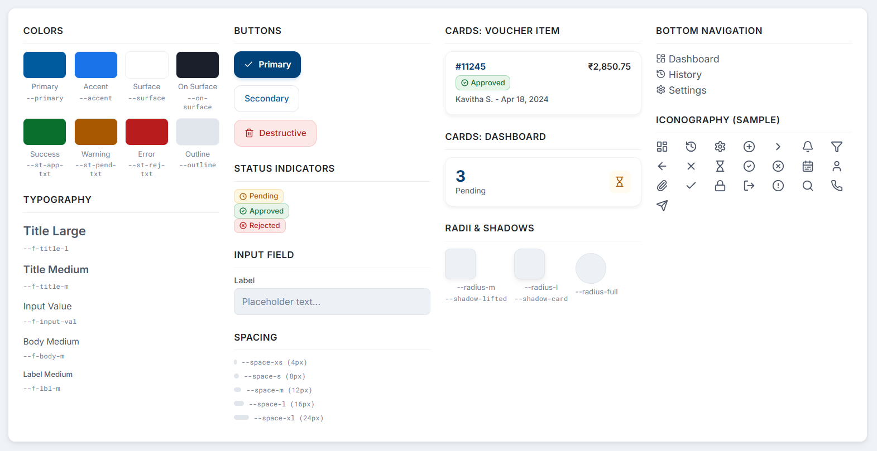The width and height of the screenshot is (877, 451).
Task: Select the Success green swatch
Action: point(45,132)
